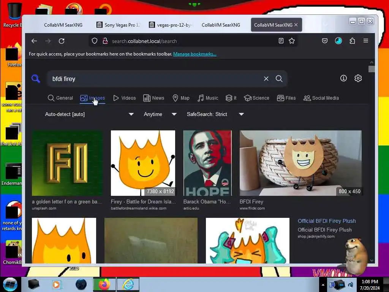Click the SearXNG magnifier logo
The image size is (389, 292).
pyautogui.click(x=36, y=79)
